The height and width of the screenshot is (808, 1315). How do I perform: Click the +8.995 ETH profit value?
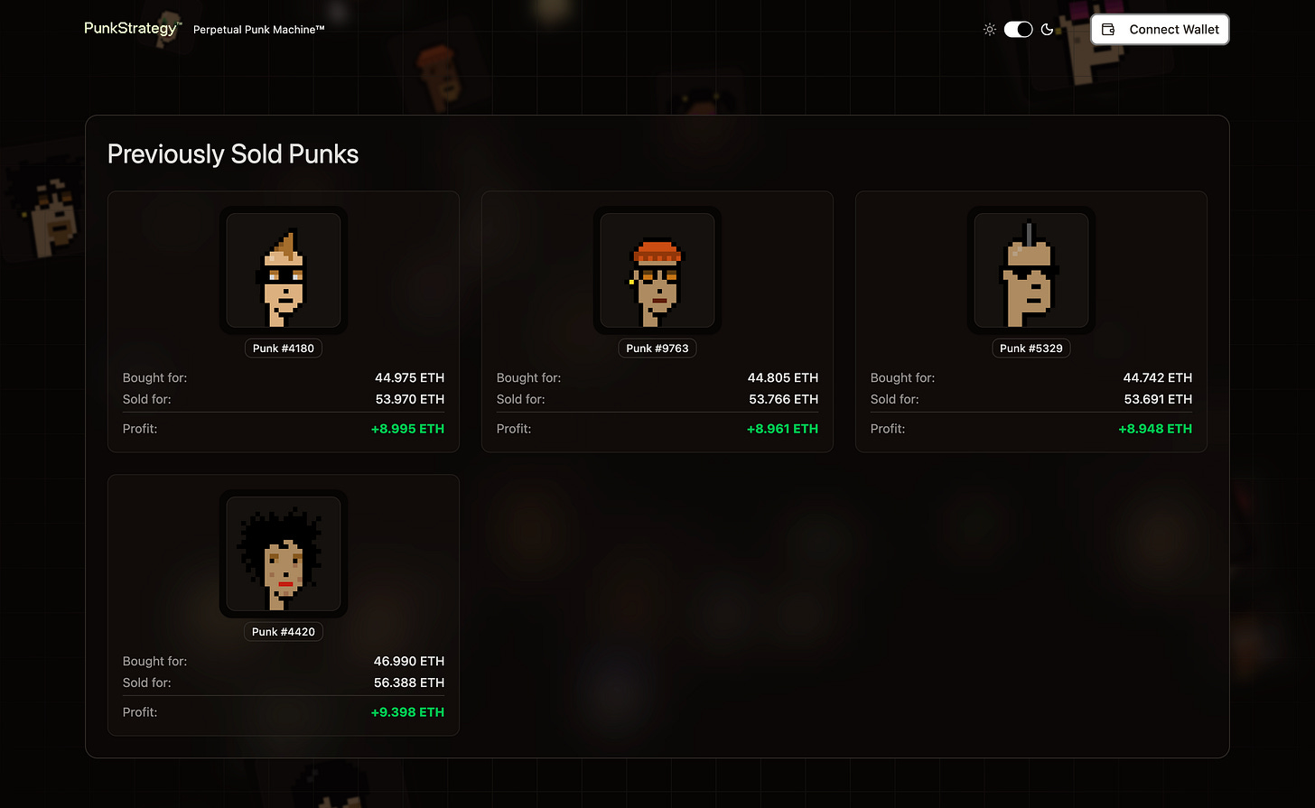(407, 429)
